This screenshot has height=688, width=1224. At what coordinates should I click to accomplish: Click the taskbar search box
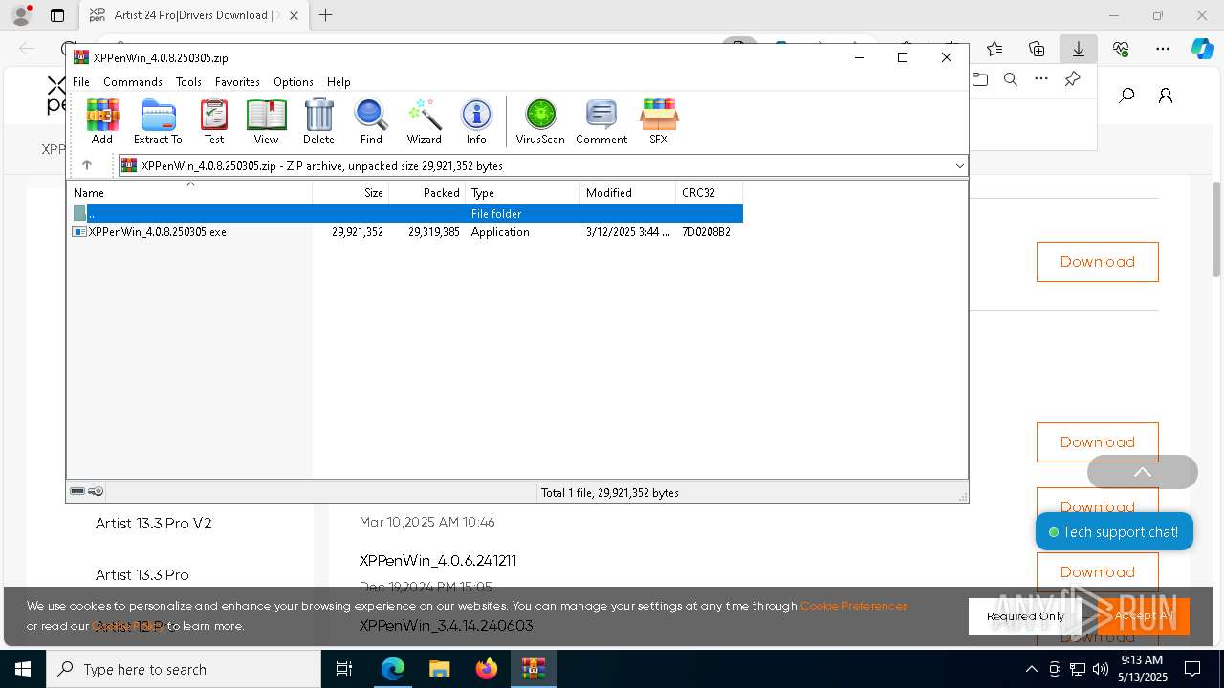[x=184, y=669]
